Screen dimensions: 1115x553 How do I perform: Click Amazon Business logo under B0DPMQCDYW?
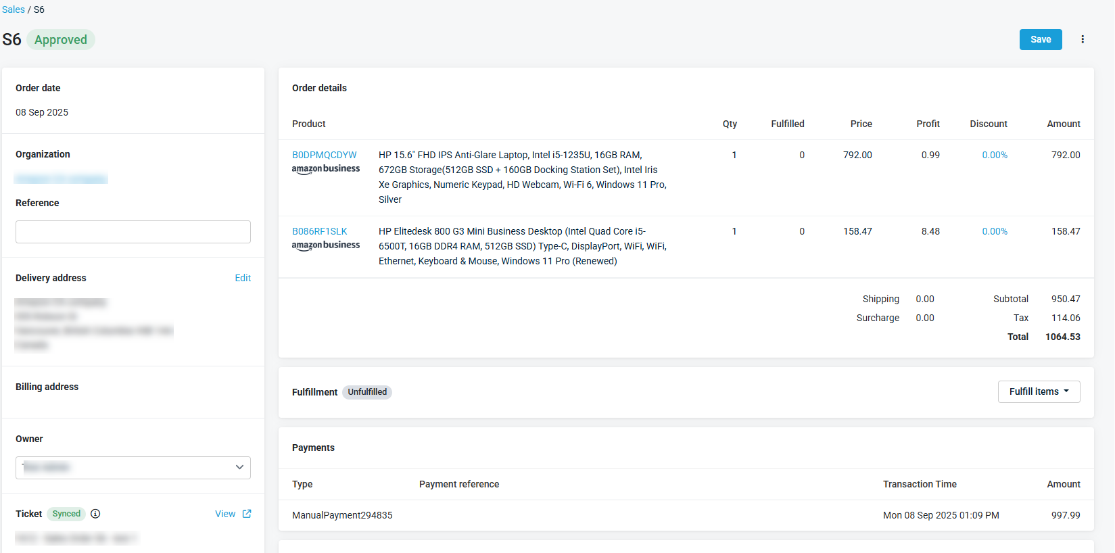pyautogui.click(x=326, y=169)
